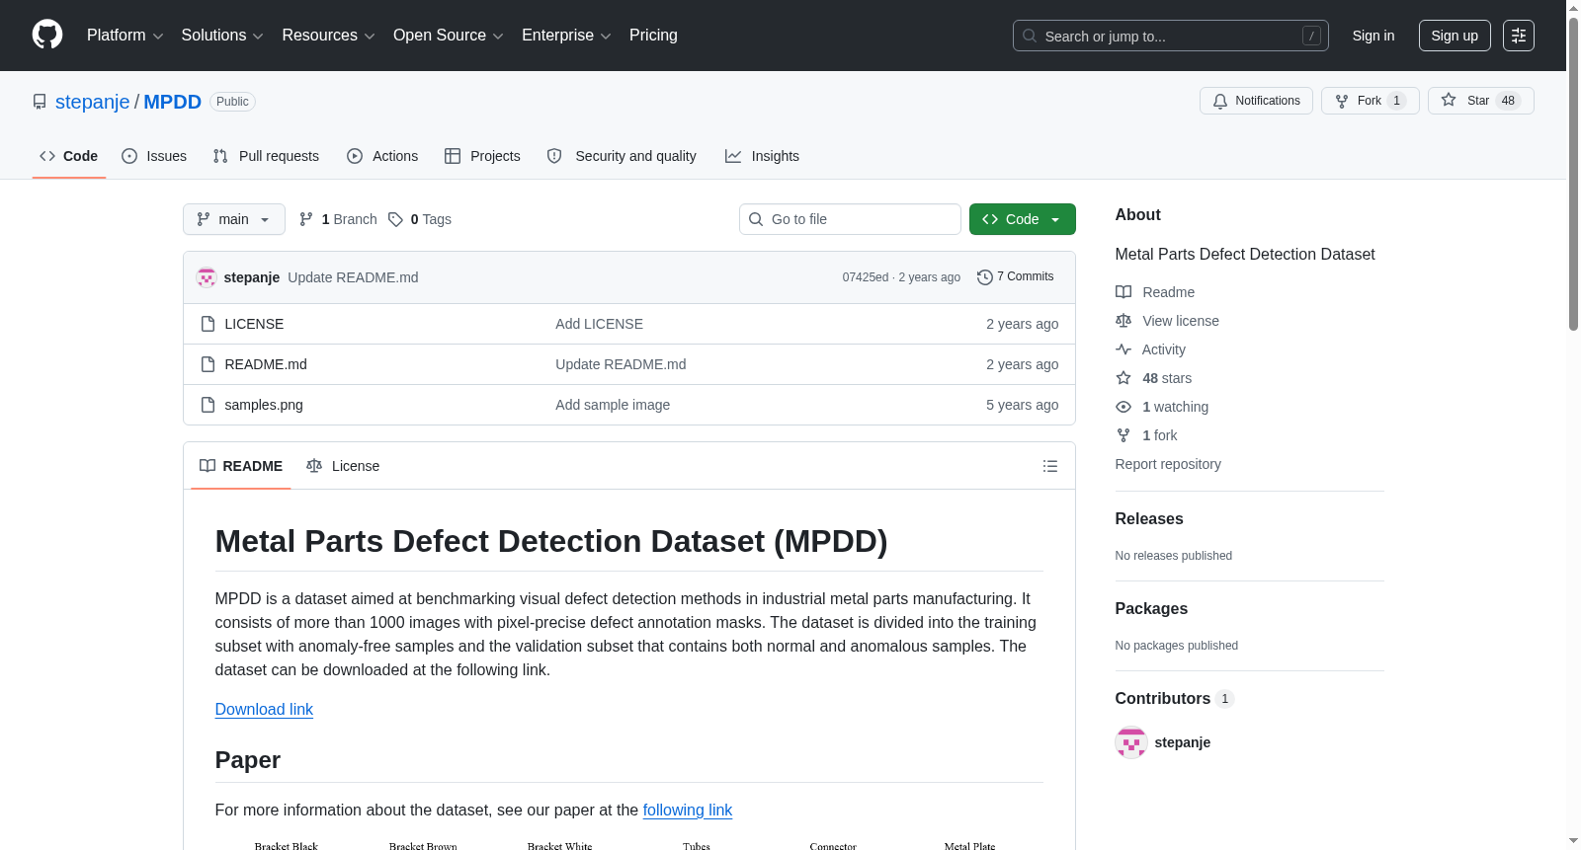Expand the Resources menu
This screenshot has width=1581, height=850.
(x=328, y=36)
